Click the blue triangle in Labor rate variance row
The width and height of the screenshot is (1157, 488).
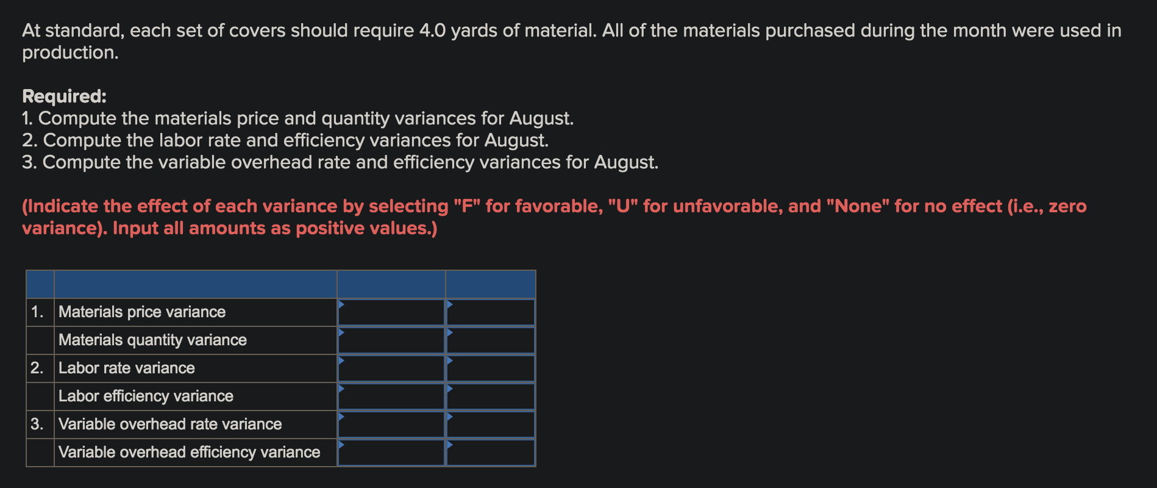click(341, 359)
